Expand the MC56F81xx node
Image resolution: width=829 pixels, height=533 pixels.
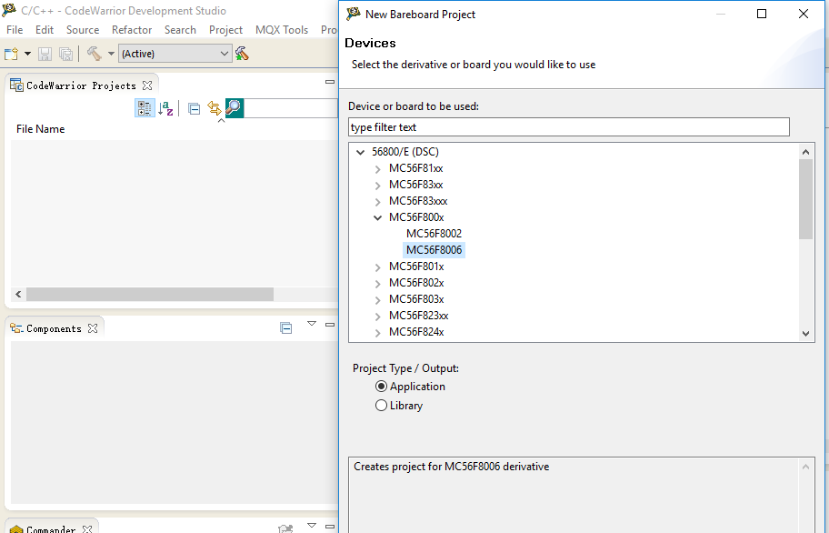377,169
